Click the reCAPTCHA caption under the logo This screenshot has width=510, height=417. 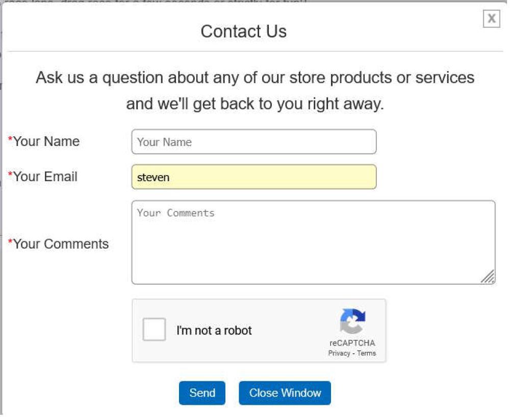click(352, 344)
